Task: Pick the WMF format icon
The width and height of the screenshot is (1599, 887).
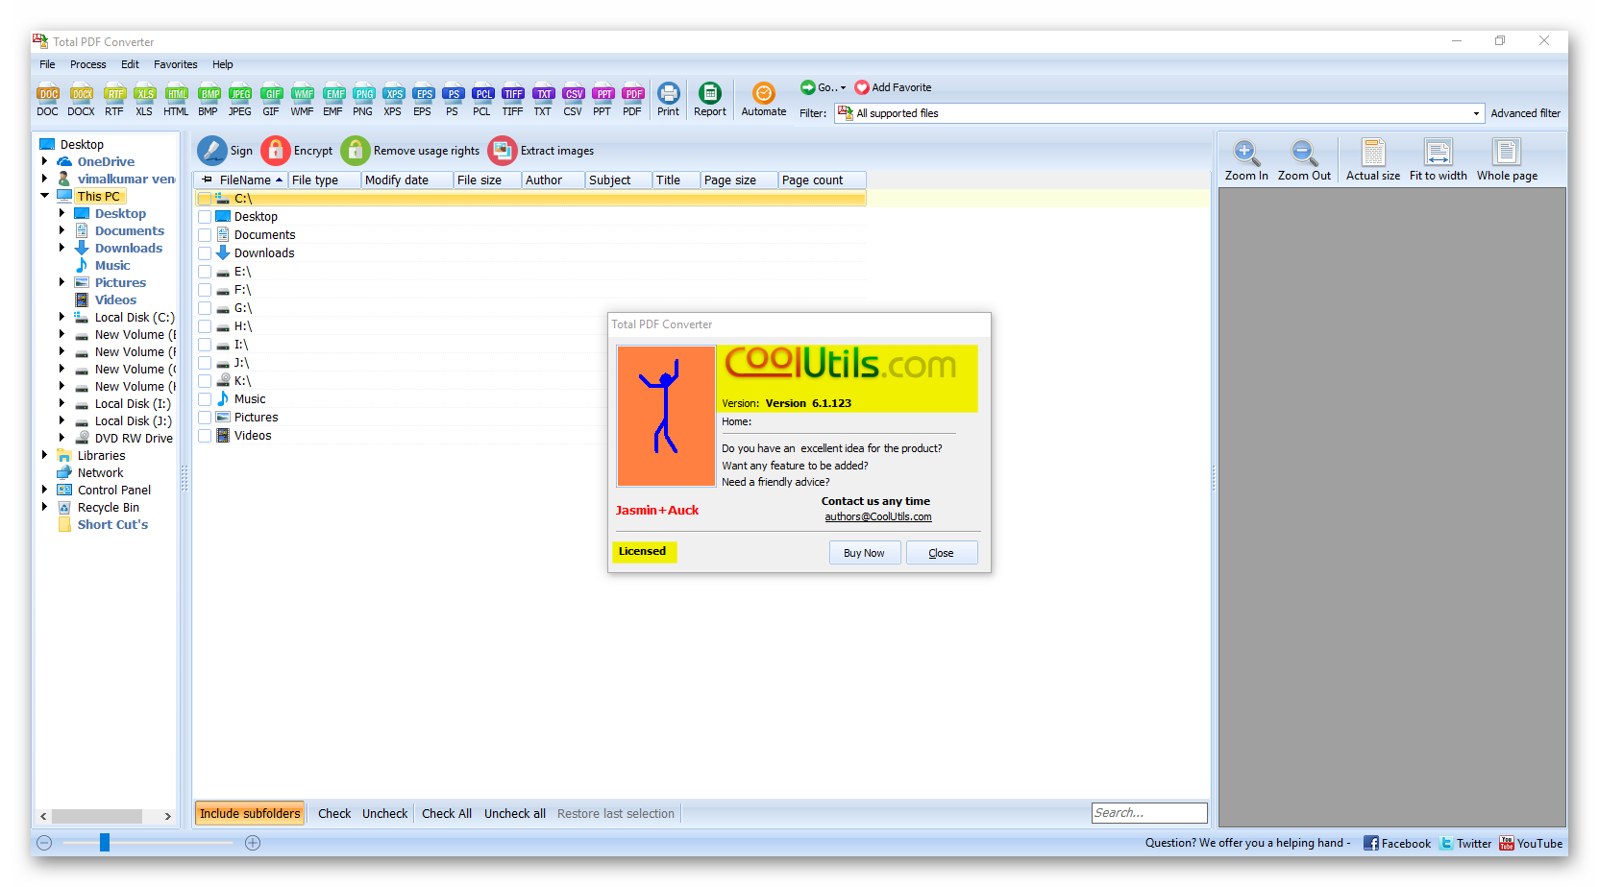Action: 303,99
